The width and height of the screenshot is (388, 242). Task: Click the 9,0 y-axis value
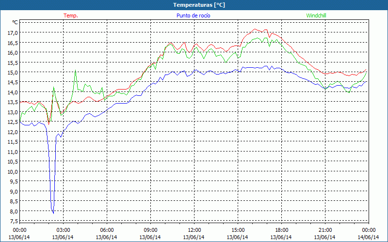click(14, 191)
